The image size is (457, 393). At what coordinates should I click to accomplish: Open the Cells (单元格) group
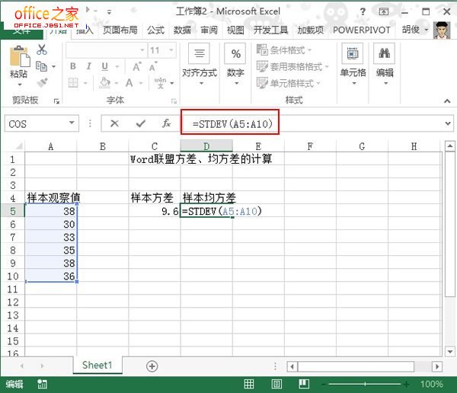[353, 65]
